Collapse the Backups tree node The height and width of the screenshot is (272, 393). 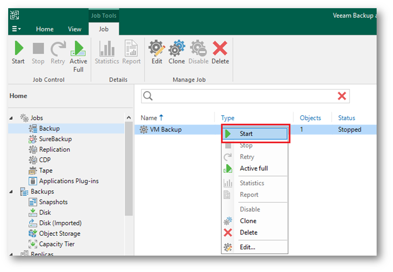pyautogui.click(x=11, y=192)
